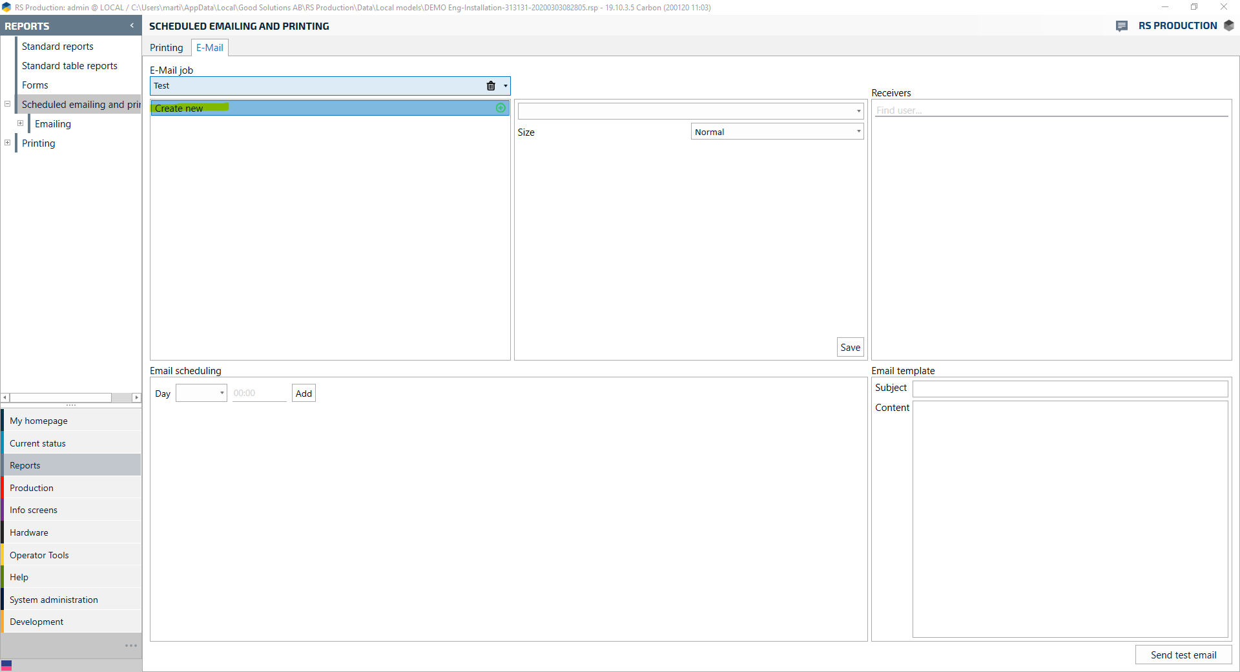Screen dimensions: 1240x672
Task: Switch to the Printing tab
Action: (x=167, y=48)
